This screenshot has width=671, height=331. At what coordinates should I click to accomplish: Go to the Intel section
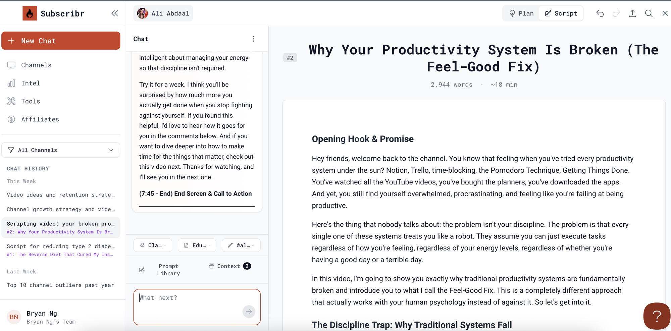point(31,83)
